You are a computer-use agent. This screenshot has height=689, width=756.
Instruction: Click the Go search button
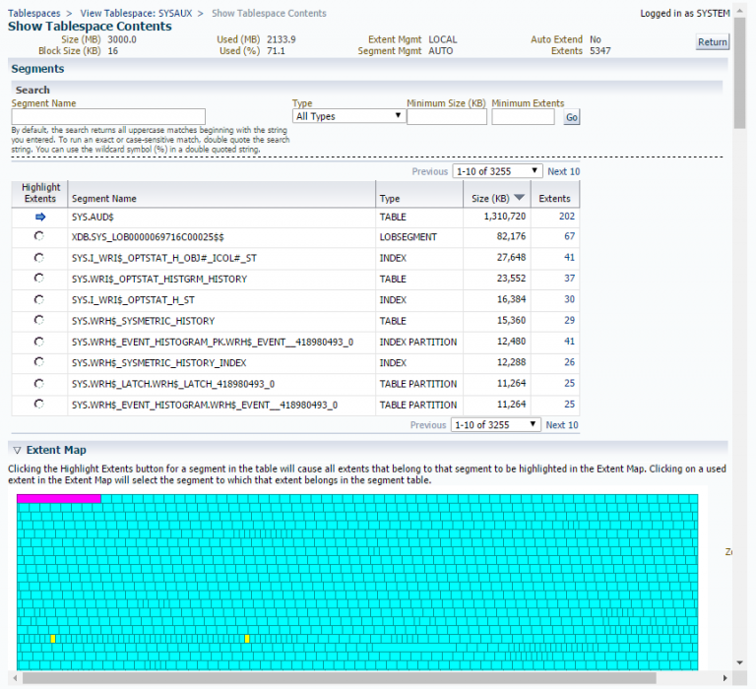click(x=572, y=117)
